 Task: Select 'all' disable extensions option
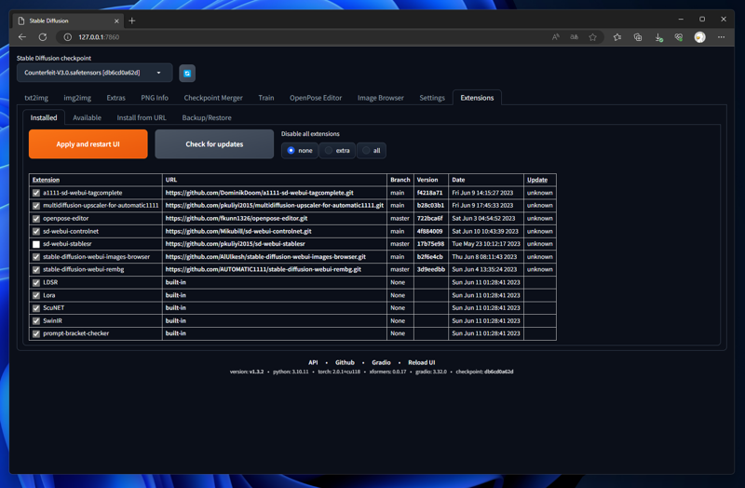tap(372, 151)
